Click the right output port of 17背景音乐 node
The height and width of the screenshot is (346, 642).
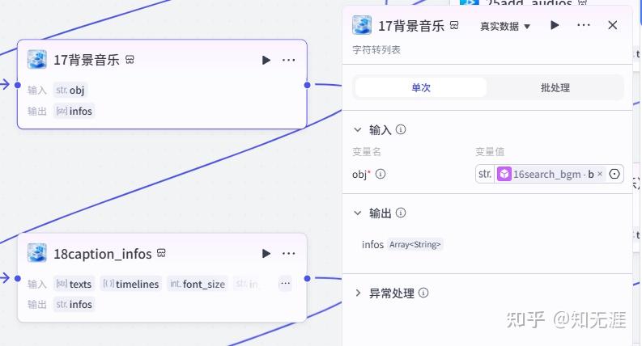click(307, 85)
